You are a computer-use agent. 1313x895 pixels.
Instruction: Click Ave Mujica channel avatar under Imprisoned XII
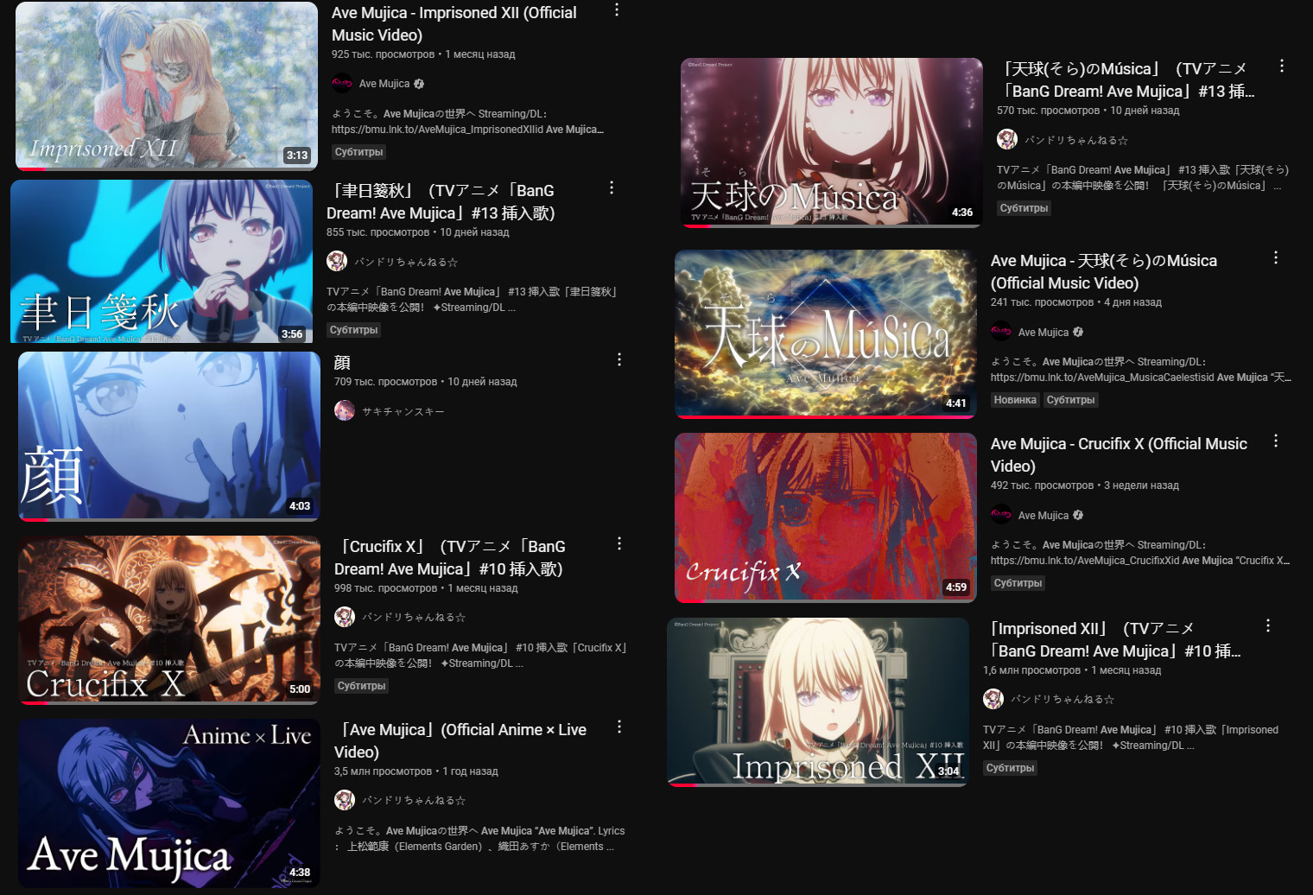[342, 84]
